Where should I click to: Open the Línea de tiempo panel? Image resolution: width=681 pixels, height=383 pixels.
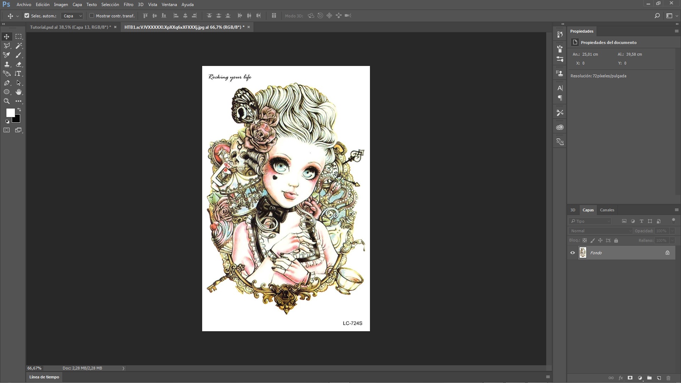coord(44,377)
